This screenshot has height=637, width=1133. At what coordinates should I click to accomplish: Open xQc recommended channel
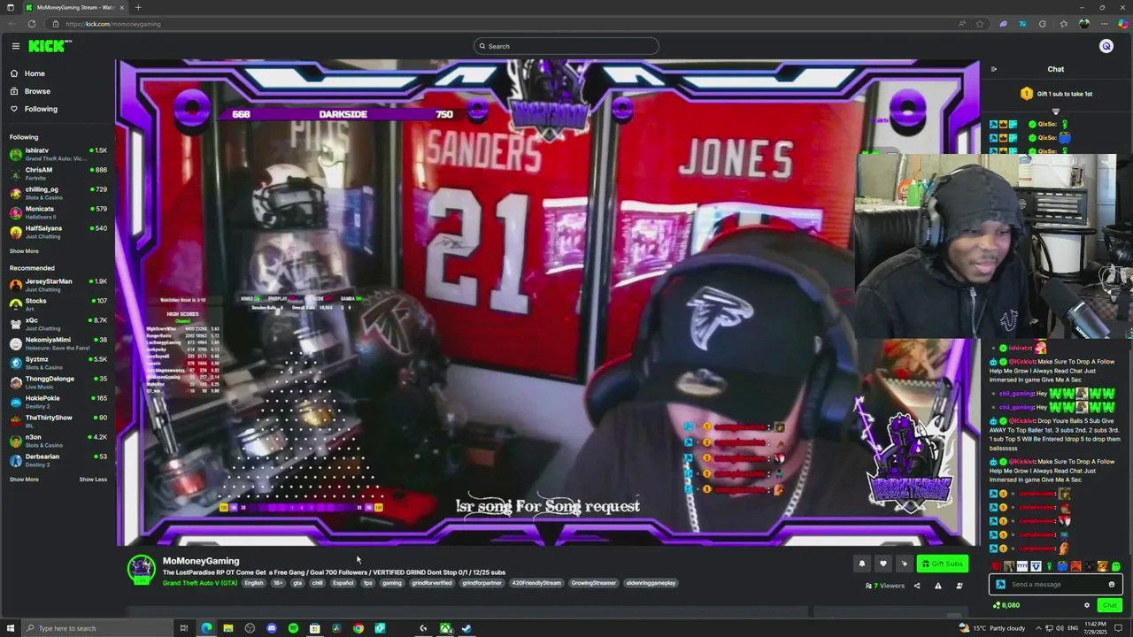point(58,324)
